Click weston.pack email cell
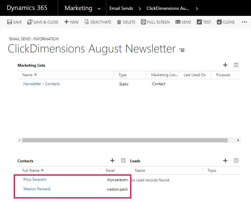Screen dimensions: 251x202 click(117, 189)
